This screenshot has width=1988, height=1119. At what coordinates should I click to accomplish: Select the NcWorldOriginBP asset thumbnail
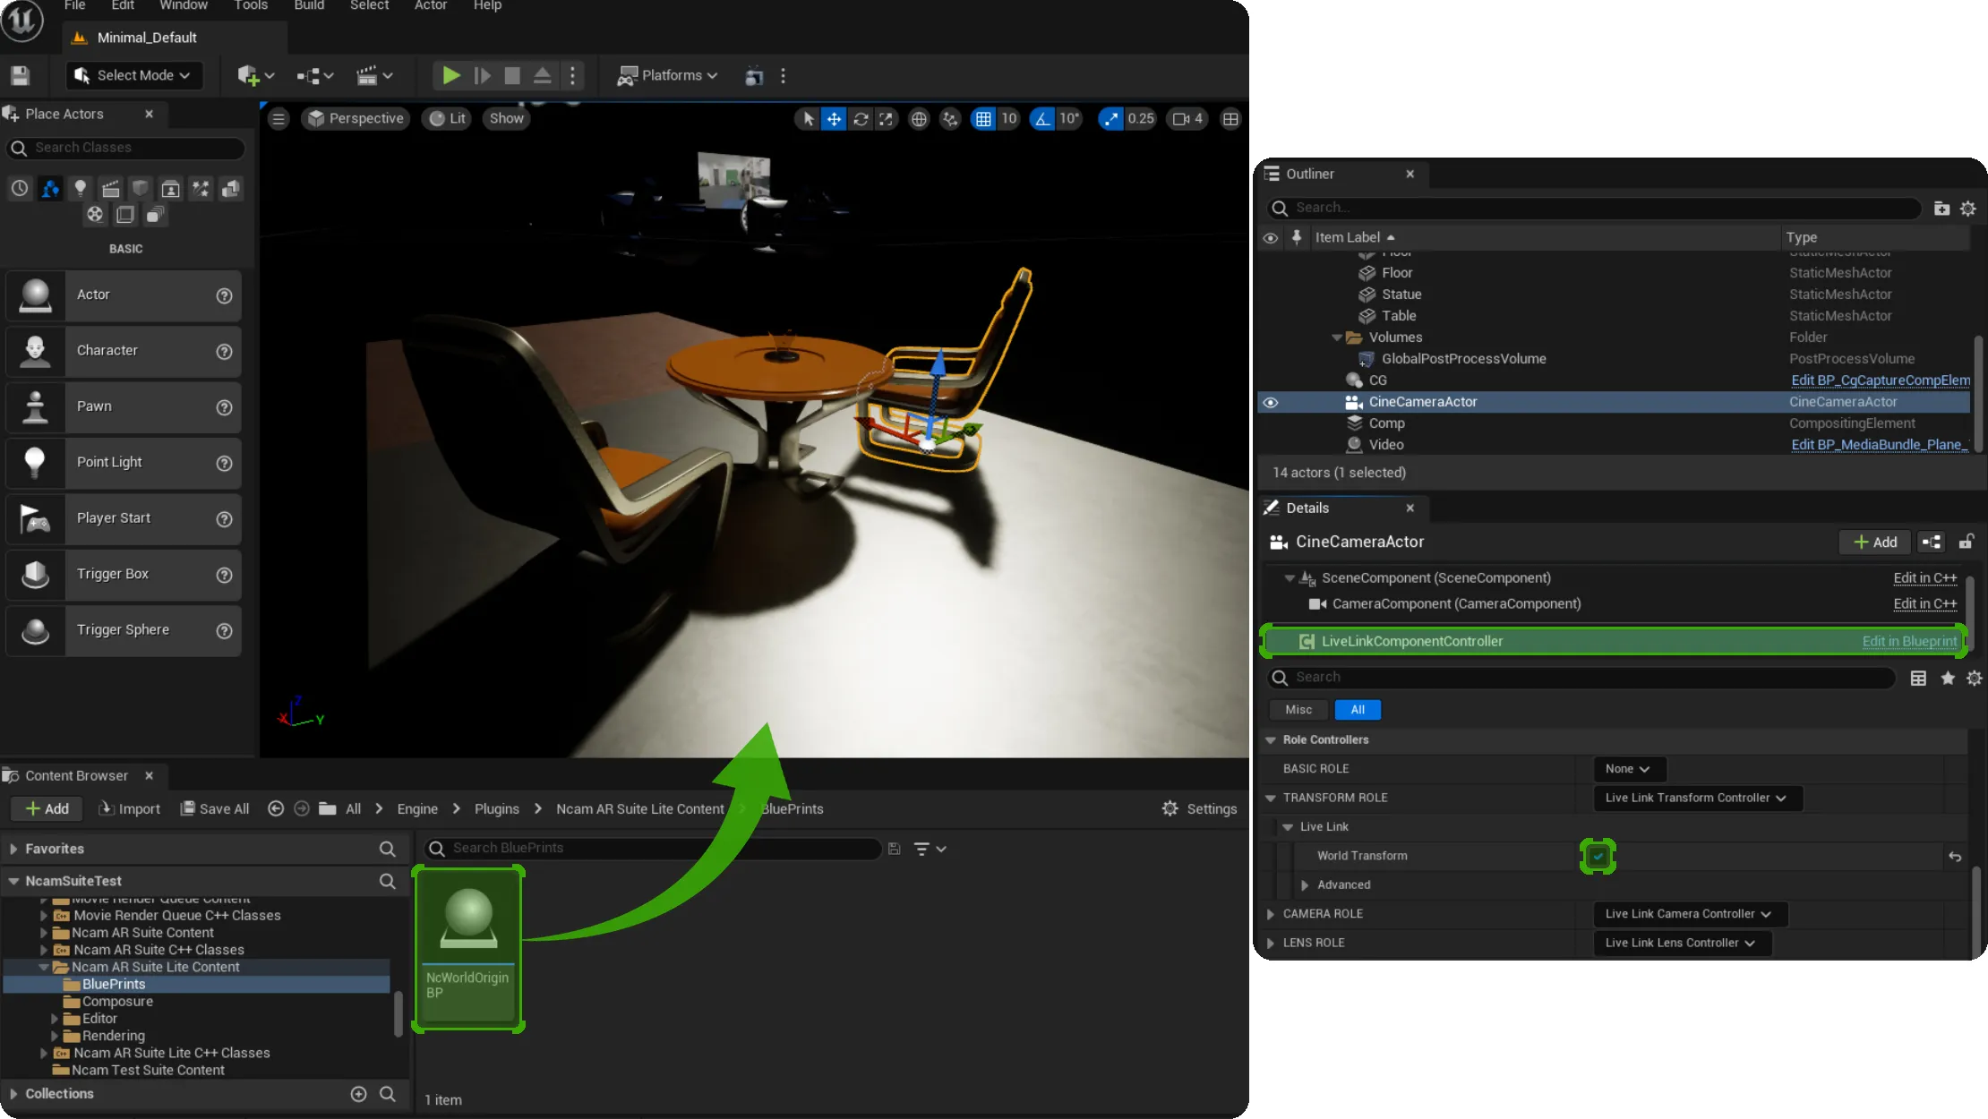tap(467, 949)
